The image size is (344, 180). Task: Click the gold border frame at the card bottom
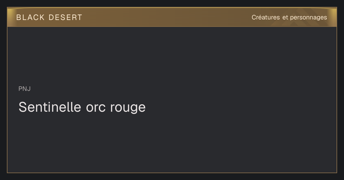172,173
